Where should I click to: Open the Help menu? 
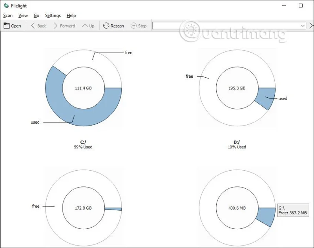[71, 15]
